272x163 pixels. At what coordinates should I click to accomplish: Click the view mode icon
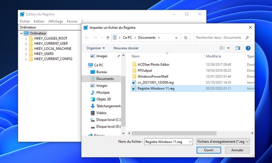point(222,48)
